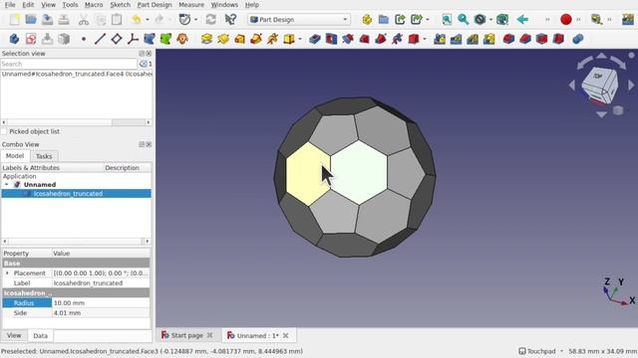This screenshot has width=638, height=358.
Task: Create a local coordinate system icon
Action: coord(133,39)
